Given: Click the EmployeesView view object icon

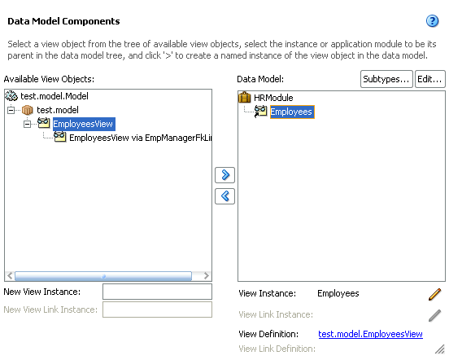Looking at the screenshot, I should (x=44, y=123).
